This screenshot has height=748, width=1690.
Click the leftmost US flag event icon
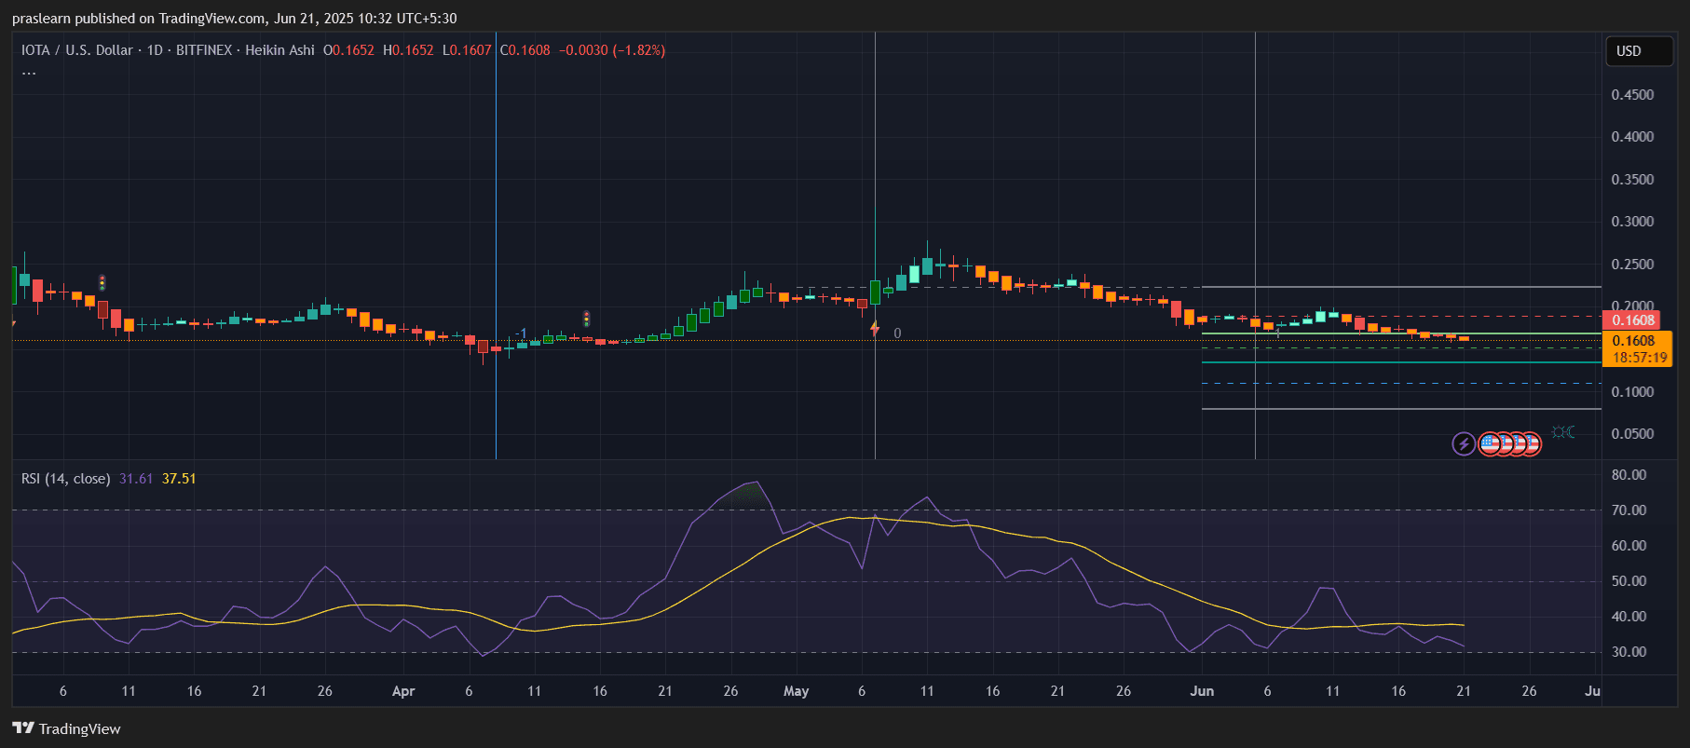(1490, 444)
